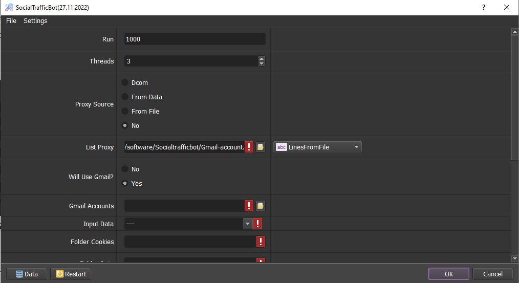This screenshot has height=283, width=519.
Task: Click the Folder Cookies red warning icon
Action: pos(261,242)
